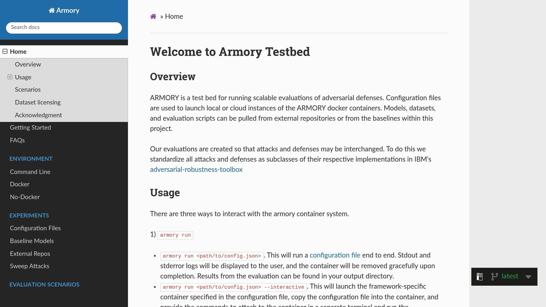Open the Configuration Files page
The height and width of the screenshot is (307, 546).
point(35,228)
